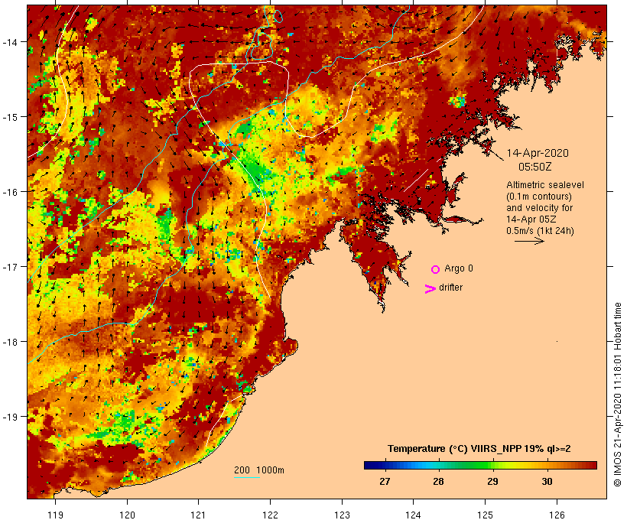Click the cyan 200m depth legend line

[x=247, y=477]
